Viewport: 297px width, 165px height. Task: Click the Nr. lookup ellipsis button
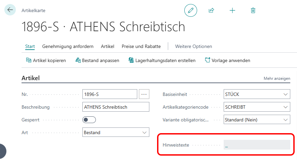tap(144, 94)
